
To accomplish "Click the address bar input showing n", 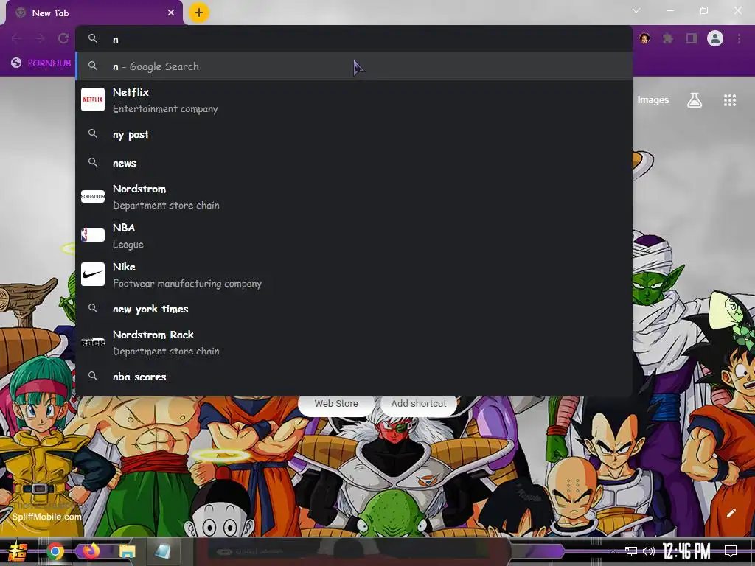I will (x=354, y=39).
